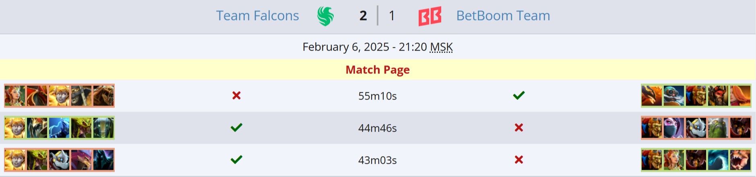Select the Lina hero icon

(x=740, y=96)
